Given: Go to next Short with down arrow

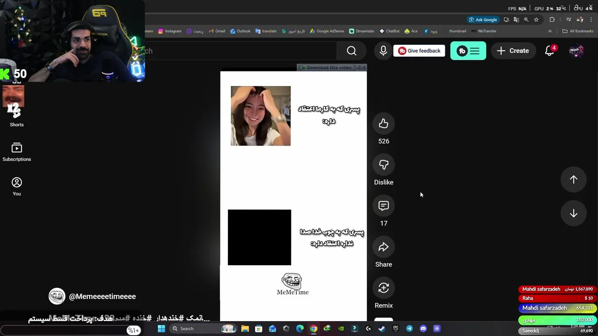Looking at the screenshot, I should [x=574, y=213].
